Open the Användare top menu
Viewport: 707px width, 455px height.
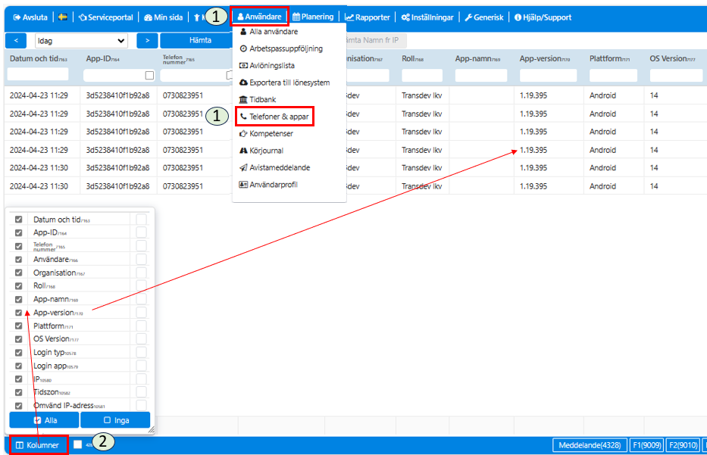[x=259, y=17]
